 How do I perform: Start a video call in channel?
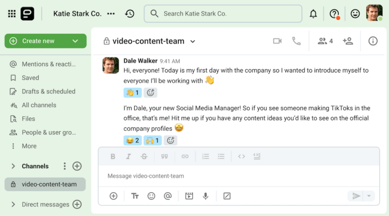277,41
